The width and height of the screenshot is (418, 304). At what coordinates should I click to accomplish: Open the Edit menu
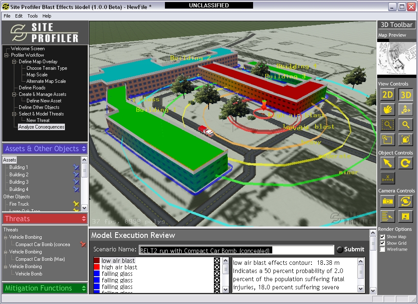click(19, 16)
